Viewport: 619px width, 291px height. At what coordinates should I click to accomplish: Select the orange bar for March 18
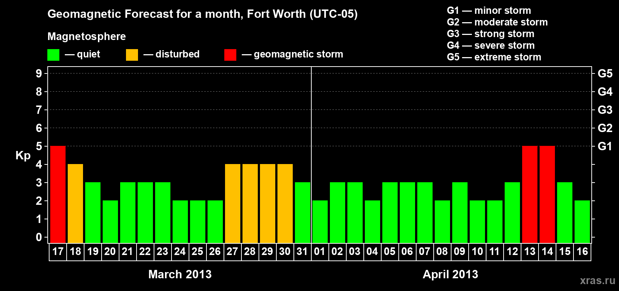tap(75, 203)
